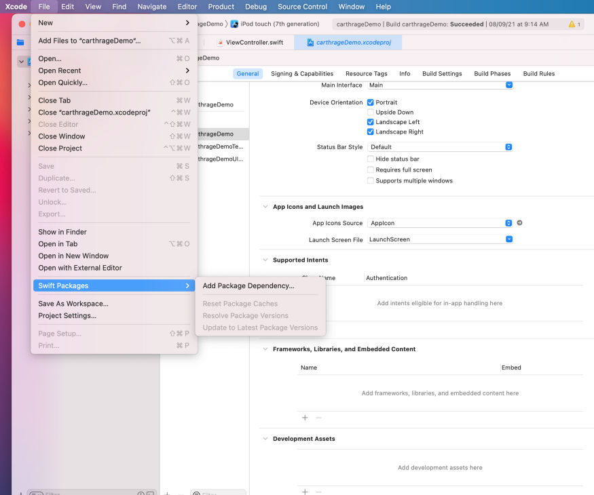This screenshot has height=495, width=594.
Task: Open the Product menu
Action: pyautogui.click(x=221, y=7)
